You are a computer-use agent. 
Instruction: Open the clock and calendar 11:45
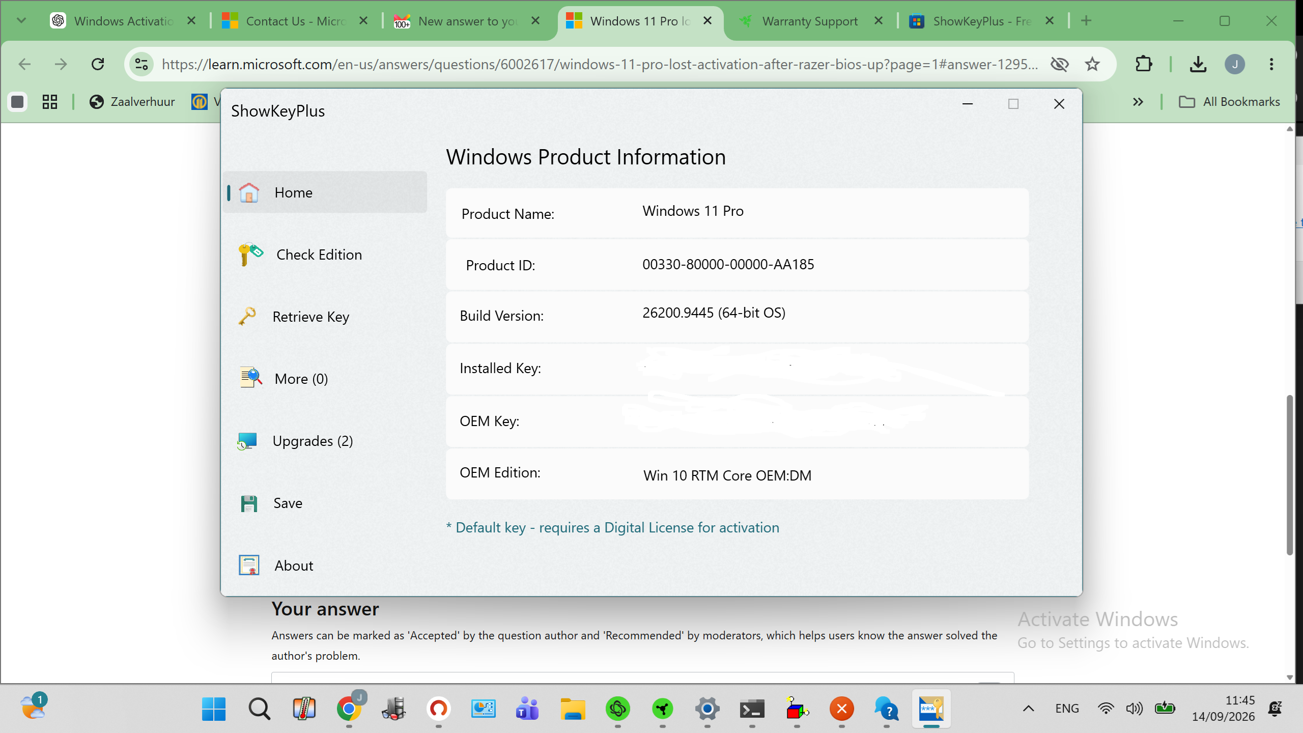1224,709
